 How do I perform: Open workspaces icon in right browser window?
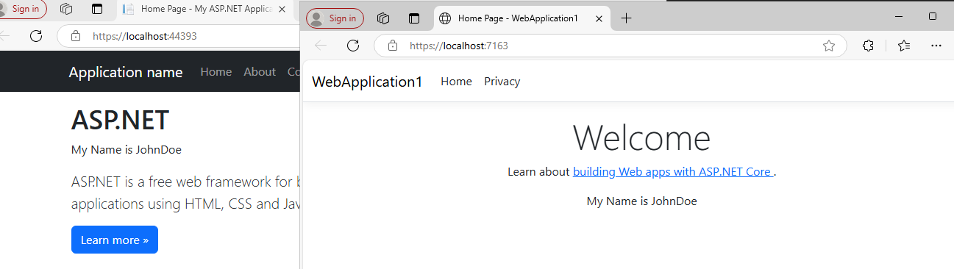(382, 18)
